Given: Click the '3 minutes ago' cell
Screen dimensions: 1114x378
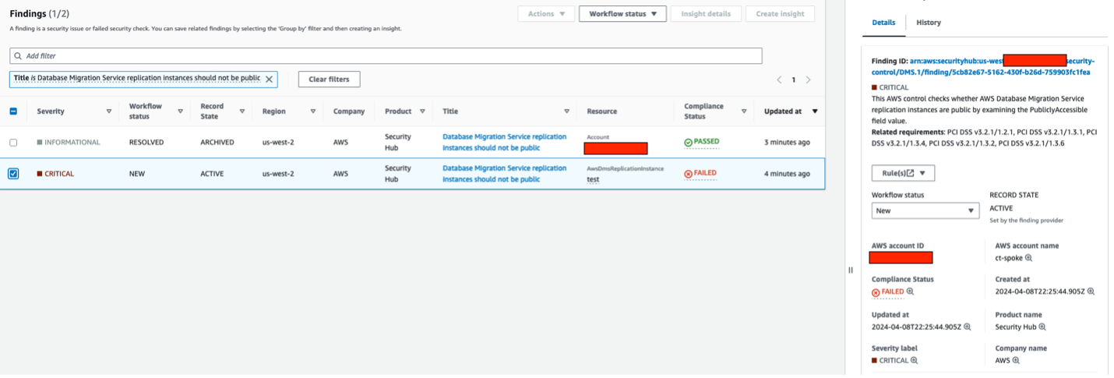Looking at the screenshot, I should coord(787,143).
